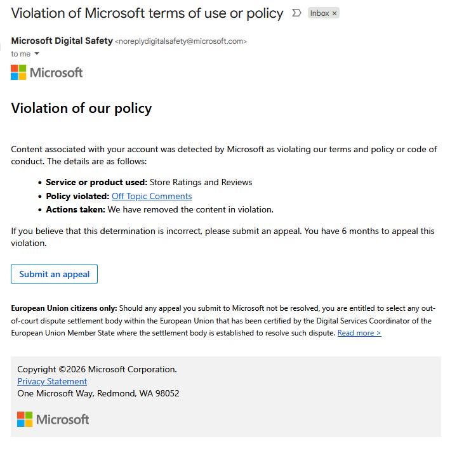Screen dimensions: 457x456
Task: Click the 'European Union citizens only' bold text
Action: (64, 309)
